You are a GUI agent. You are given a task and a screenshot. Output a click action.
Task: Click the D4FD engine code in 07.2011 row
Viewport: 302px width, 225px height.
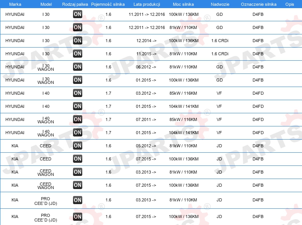tap(258, 119)
